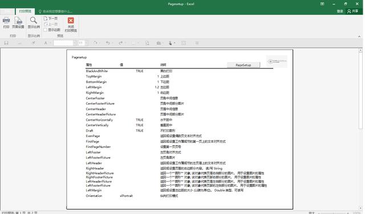Click the touch/mouse mode hand icon

coord(171,43)
